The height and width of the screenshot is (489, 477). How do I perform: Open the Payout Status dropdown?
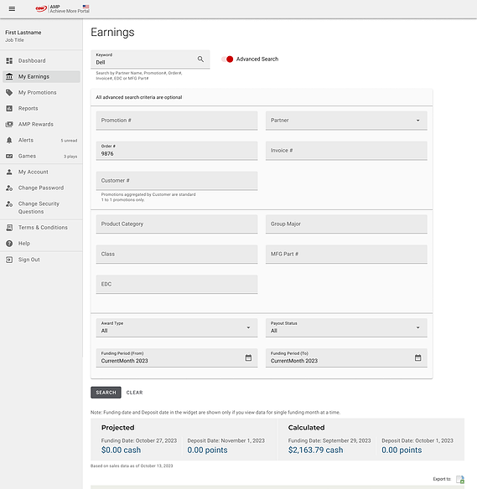tap(346, 327)
